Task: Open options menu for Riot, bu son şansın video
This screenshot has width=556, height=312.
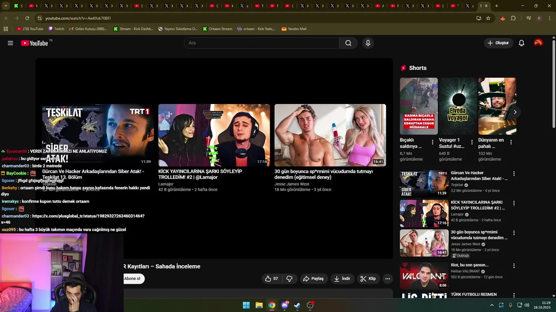Action: pos(514,266)
